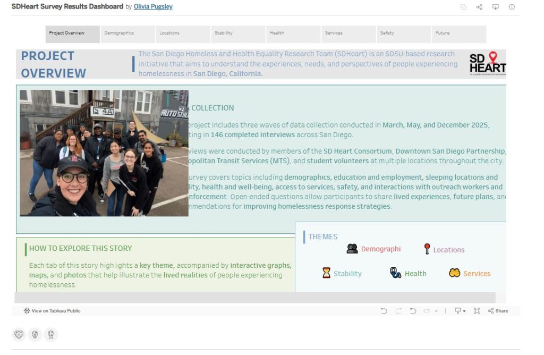This screenshot has width=544, height=355.
Task: Switch to the Demographics tab
Action: tap(127, 33)
